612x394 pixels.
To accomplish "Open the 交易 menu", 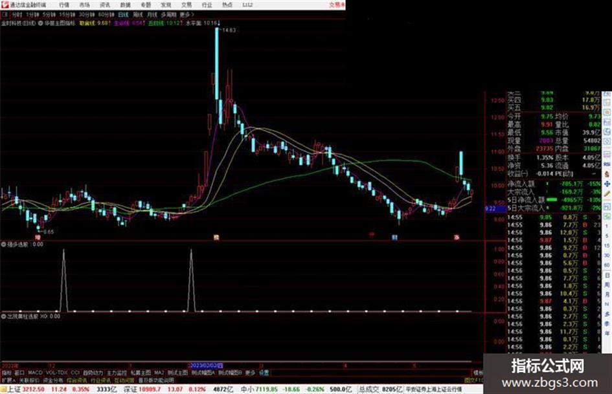I will click(x=186, y=5).
